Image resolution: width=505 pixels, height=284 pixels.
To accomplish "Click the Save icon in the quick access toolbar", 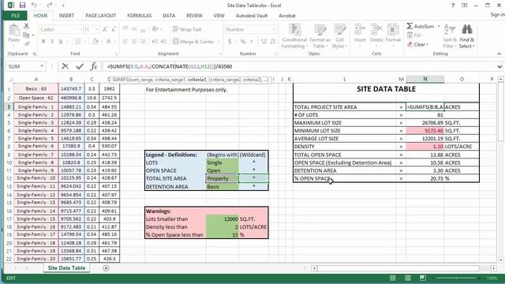I will [x=22, y=6].
